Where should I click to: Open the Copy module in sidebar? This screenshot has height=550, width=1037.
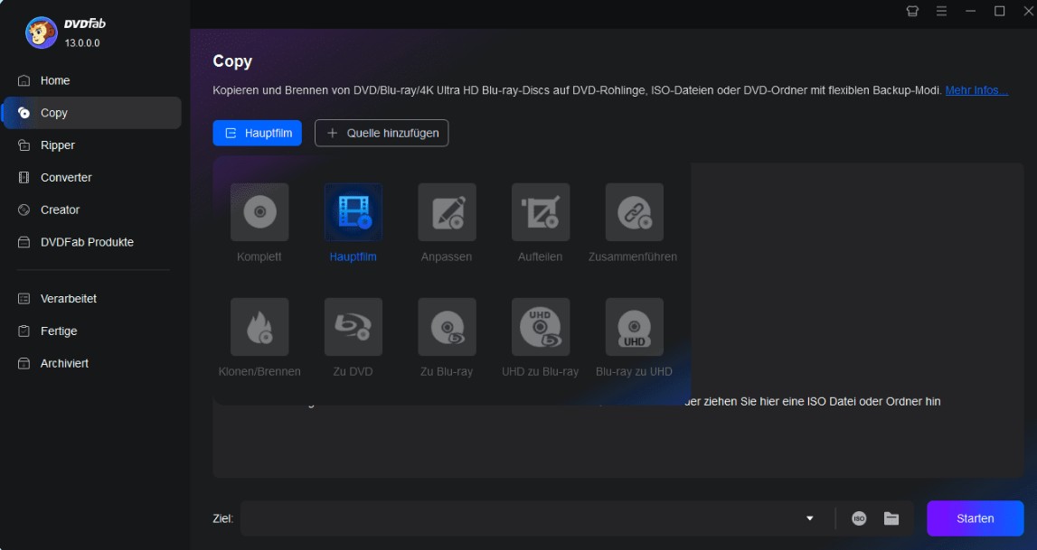click(x=92, y=113)
